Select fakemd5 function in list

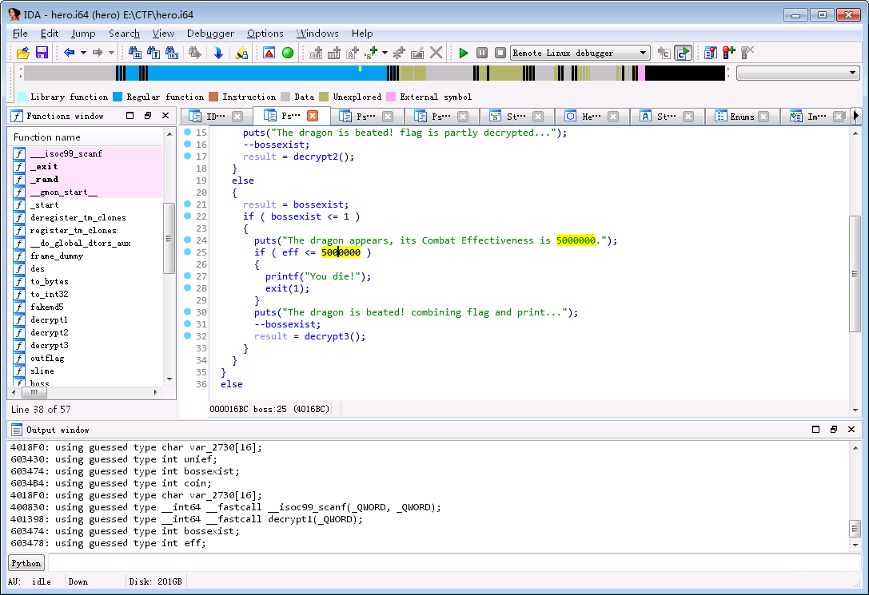coord(47,307)
